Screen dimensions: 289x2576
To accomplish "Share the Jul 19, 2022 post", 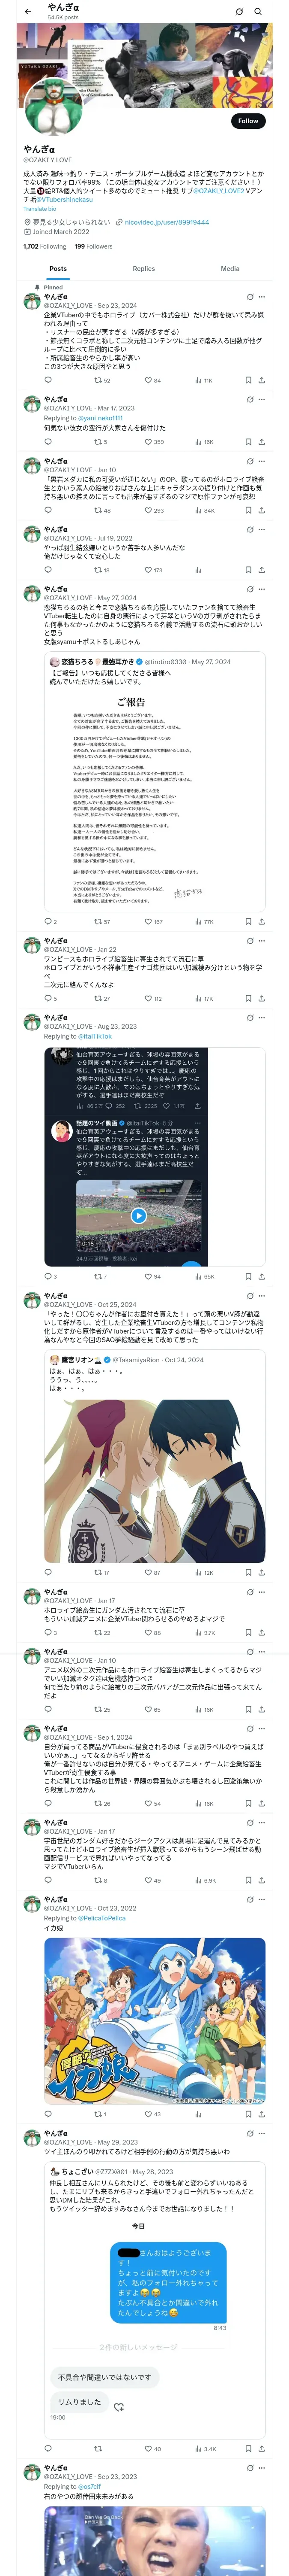I will [x=261, y=570].
